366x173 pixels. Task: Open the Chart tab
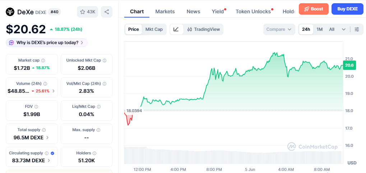pos(137,11)
